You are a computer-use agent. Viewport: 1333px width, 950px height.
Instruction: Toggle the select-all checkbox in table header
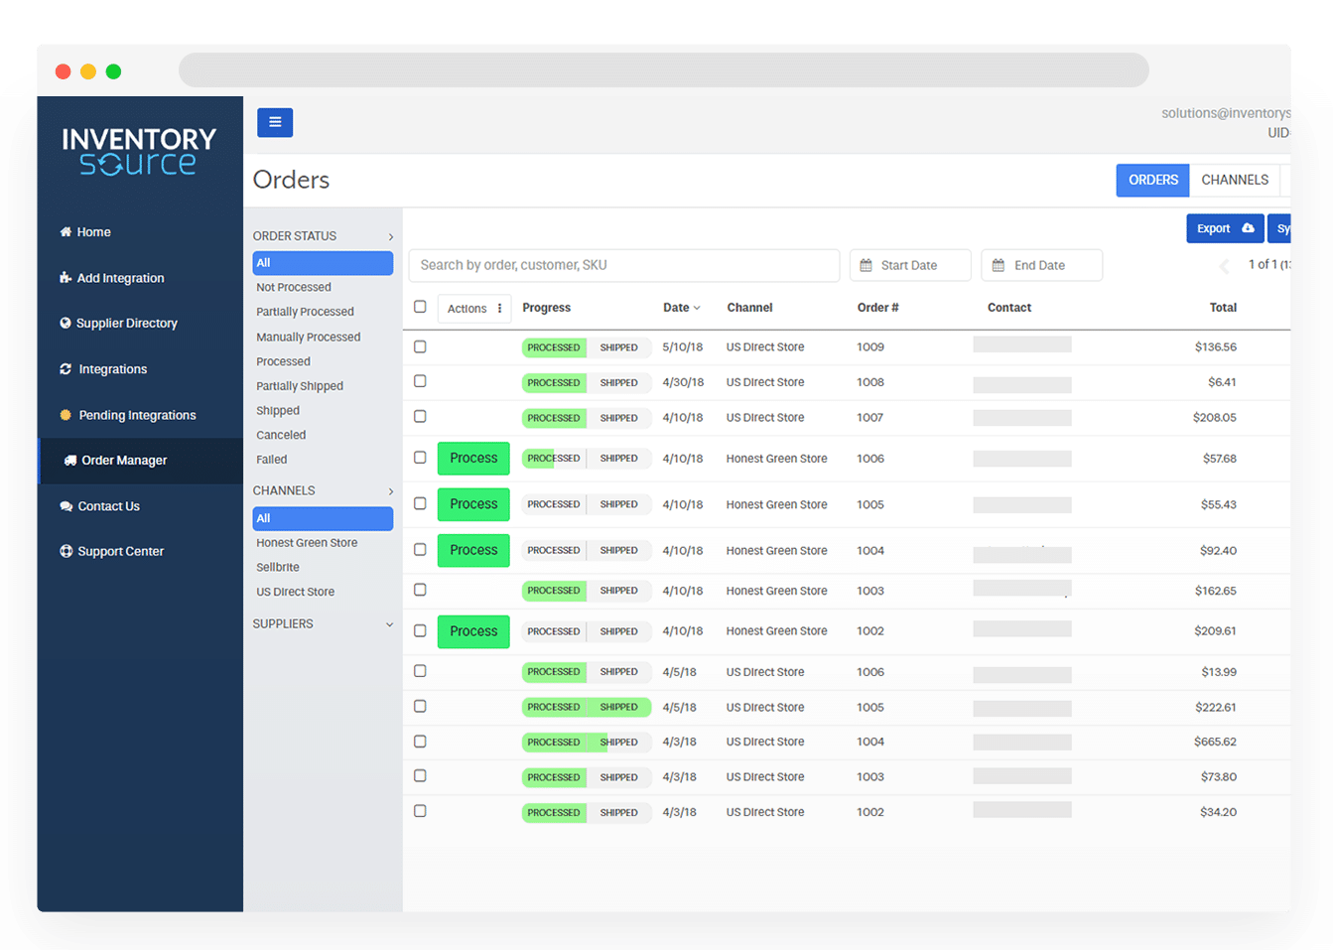pyautogui.click(x=420, y=307)
